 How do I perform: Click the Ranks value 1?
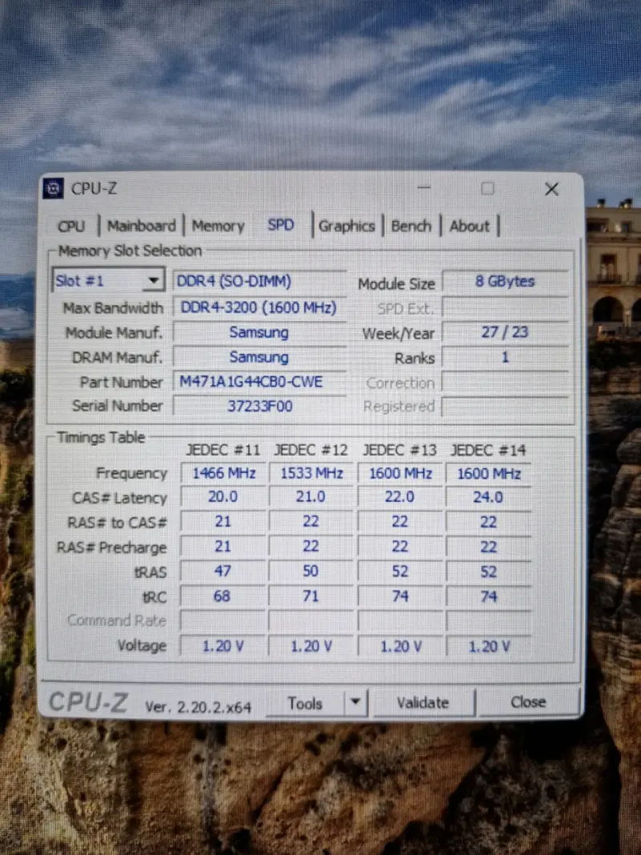coord(505,357)
